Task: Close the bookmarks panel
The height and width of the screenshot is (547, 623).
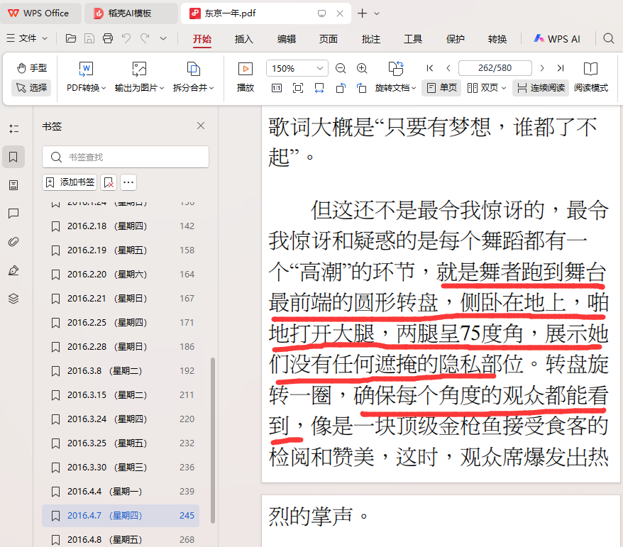Action: (201, 126)
